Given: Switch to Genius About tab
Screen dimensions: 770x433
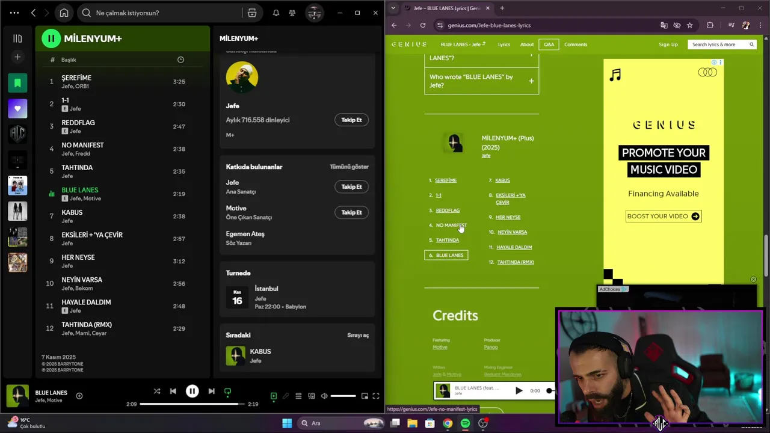Looking at the screenshot, I should coord(527,45).
